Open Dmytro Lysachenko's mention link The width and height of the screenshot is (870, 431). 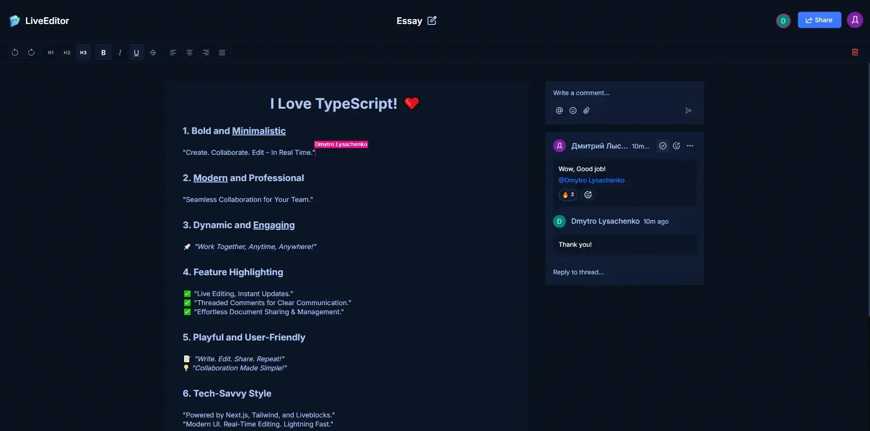pos(592,180)
